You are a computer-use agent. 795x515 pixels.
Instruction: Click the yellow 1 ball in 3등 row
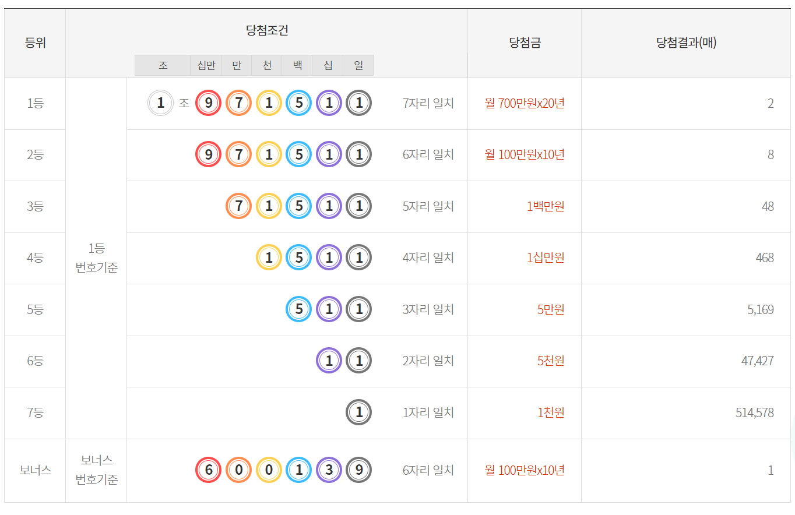(269, 206)
